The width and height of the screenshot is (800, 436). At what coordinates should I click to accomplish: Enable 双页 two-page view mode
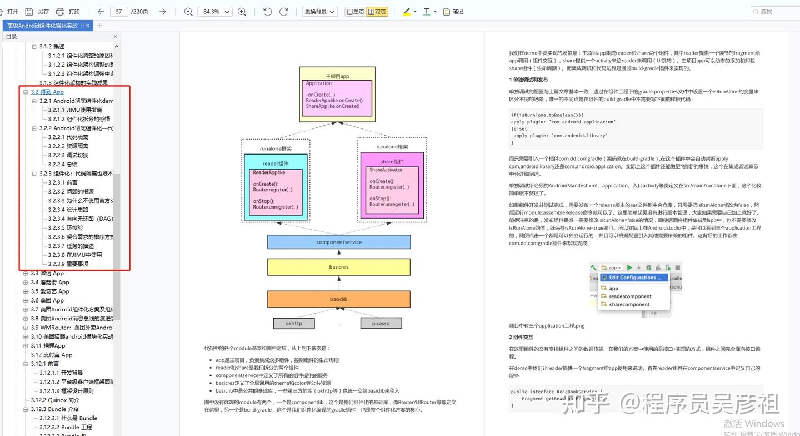[x=378, y=11]
